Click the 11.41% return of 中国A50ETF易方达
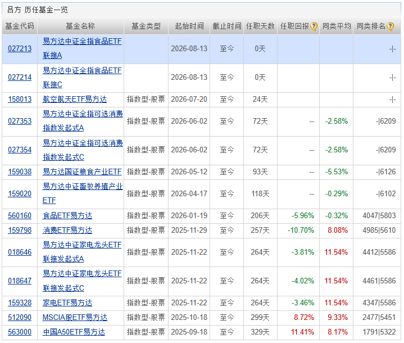This screenshot has width=404, height=343. click(302, 332)
